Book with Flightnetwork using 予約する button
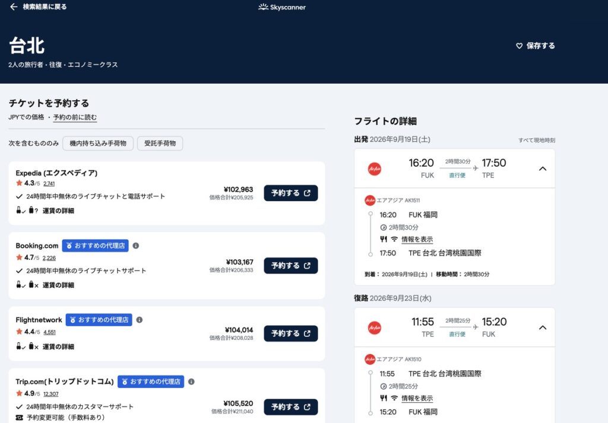The width and height of the screenshot is (608, 423). pyautogui.click(x=291, y=333)
